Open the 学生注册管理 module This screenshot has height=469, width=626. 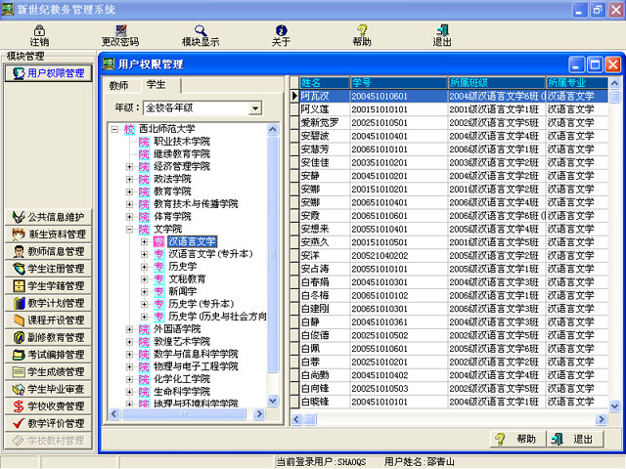[48, 269]
